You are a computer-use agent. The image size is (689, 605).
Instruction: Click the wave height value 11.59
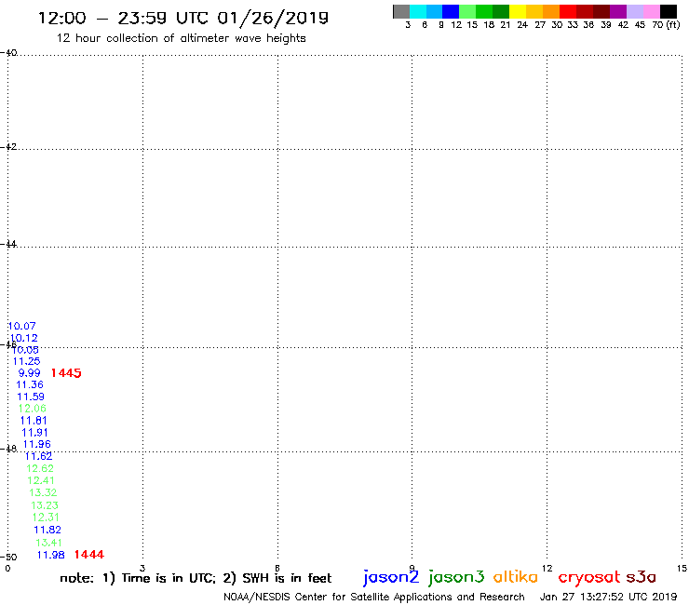31,397
